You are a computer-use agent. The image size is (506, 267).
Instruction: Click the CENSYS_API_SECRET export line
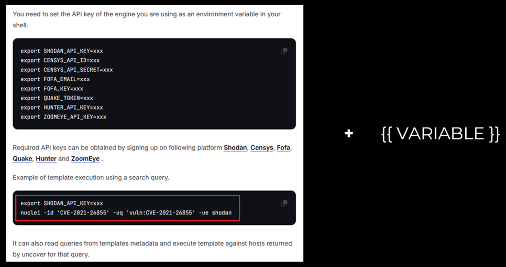pyautogui.click(x=67, y=70)
